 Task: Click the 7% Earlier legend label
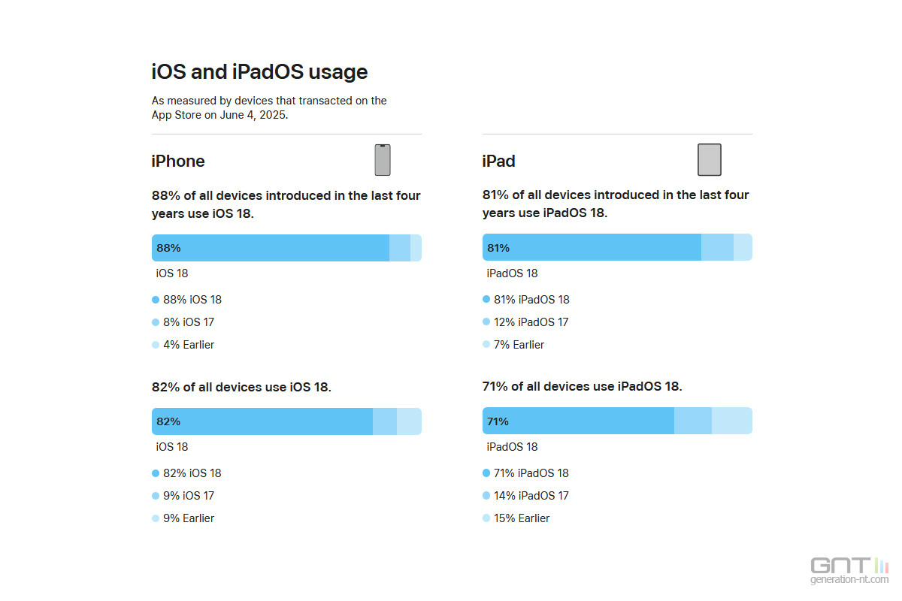pos(519,345)
